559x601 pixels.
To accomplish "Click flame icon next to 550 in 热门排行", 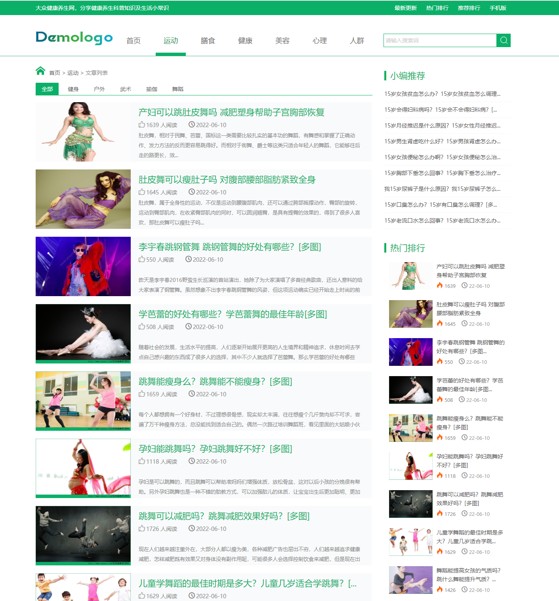I will 439,361.
